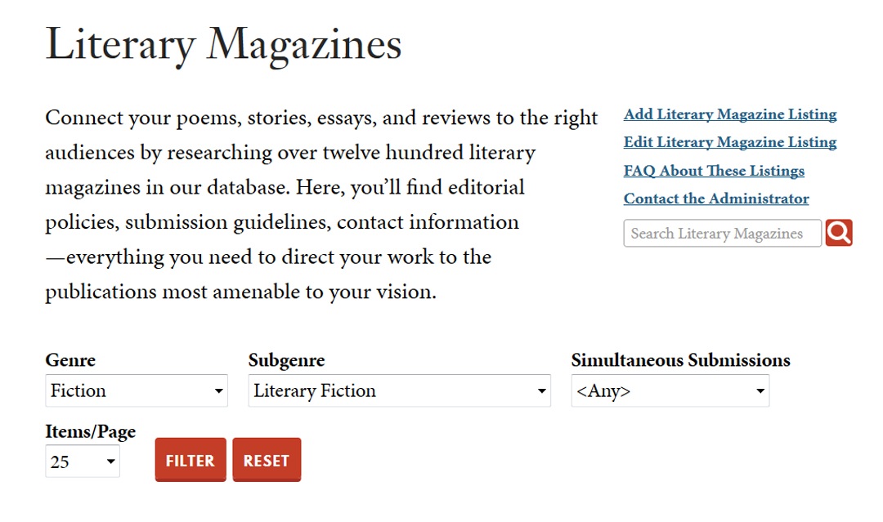883x522 pixels.
Task: Click the Literary Magazines page heading
Action: (x=223, y=44)
